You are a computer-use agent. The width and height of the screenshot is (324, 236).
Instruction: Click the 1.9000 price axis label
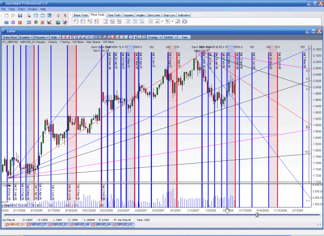coord(317,119)
